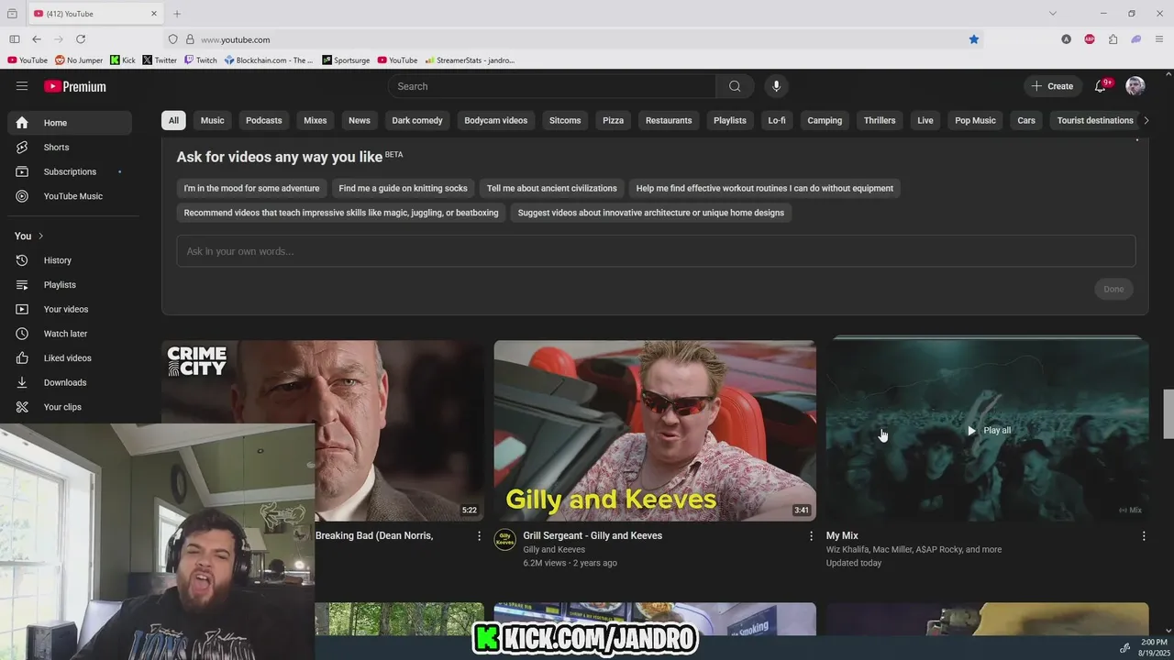Open Gilly and Keeves channel avatar
The width and height of the screenshot is (1174, 660).
pos(504,539)
